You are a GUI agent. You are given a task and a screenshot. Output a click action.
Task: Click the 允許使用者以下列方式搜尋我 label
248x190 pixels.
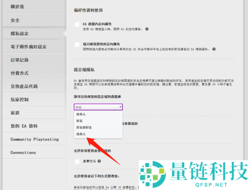97,176
